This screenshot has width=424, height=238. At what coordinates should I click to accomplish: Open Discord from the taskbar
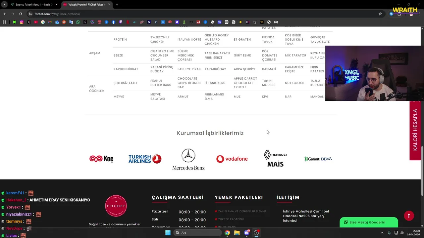(x=246, y=233)
